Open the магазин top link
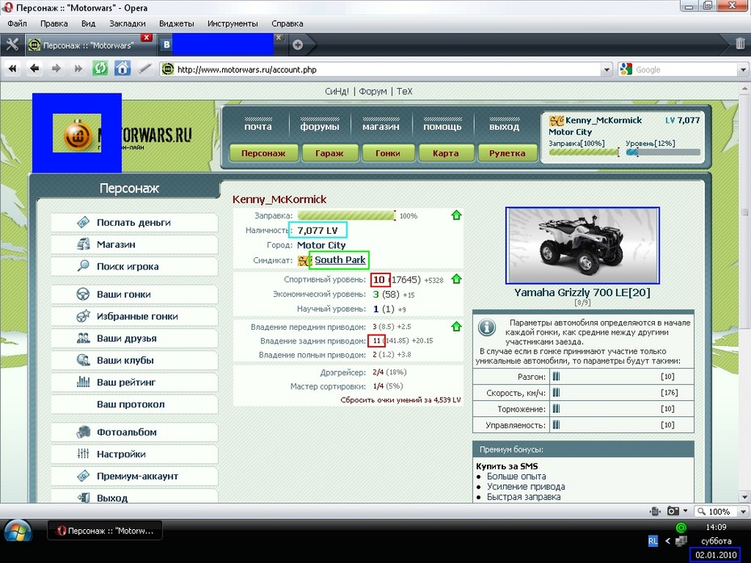751x563 pixels. point(381,127)
